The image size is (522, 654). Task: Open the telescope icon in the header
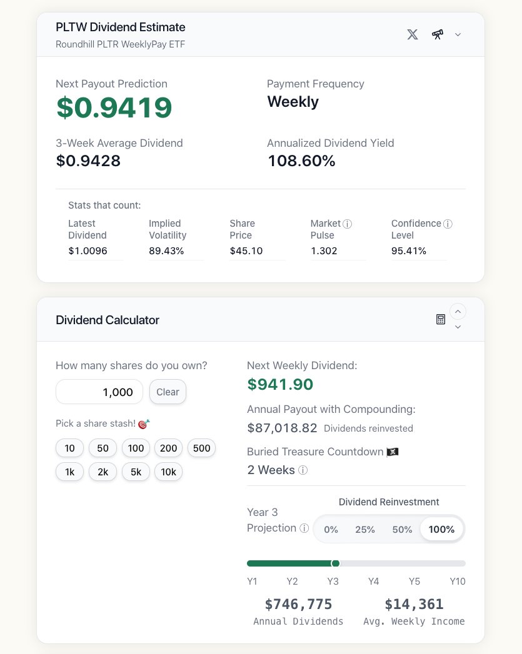click(438, 34)
